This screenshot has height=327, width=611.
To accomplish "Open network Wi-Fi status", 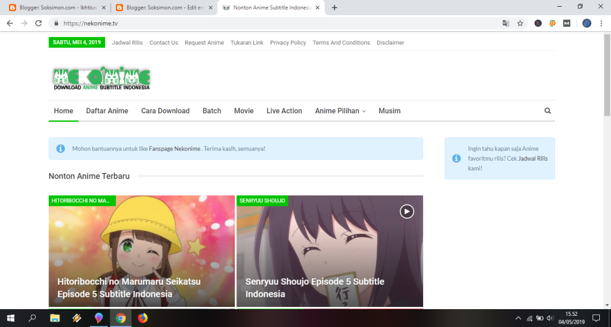I will coord(529,318).
